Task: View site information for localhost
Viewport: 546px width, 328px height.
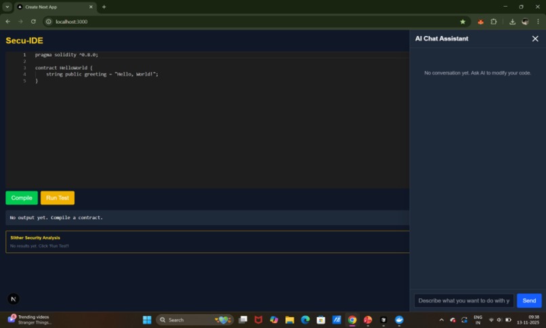Action: (48, 22)
